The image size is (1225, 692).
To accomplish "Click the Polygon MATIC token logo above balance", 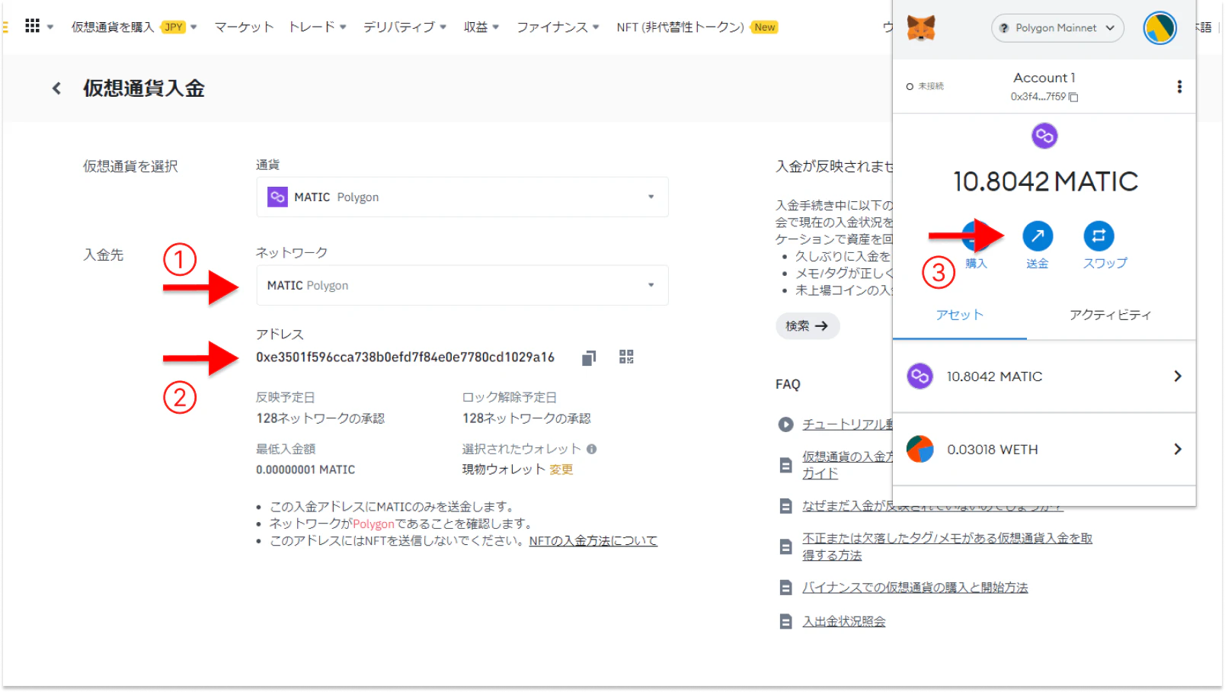I will tap(1044, 136).
